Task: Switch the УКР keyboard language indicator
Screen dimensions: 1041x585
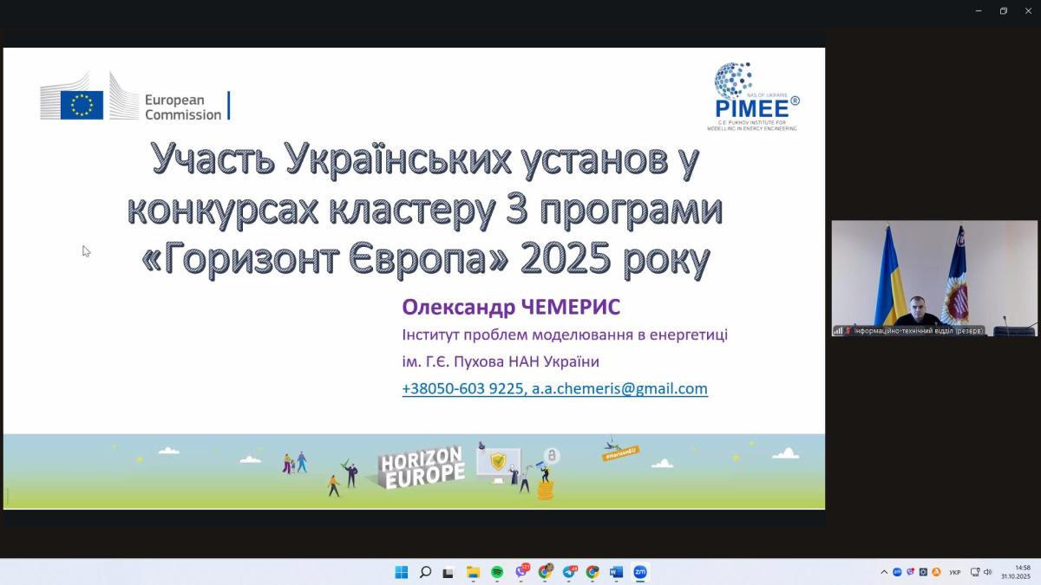Action: point(954,572)
